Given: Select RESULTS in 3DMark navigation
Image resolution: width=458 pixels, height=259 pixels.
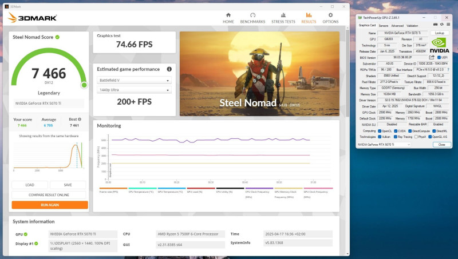Looking at the screenshot, I should pyautogui.click(x=309, y=18).
